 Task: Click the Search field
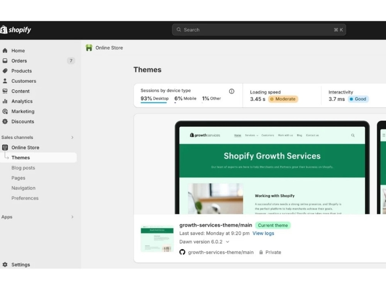(x=259, y=30)
